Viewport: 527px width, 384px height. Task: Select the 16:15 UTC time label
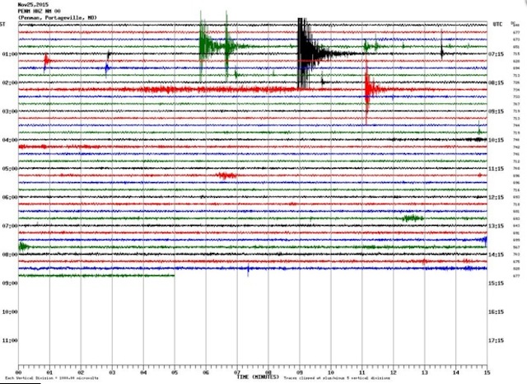click(x=496, y=312)
